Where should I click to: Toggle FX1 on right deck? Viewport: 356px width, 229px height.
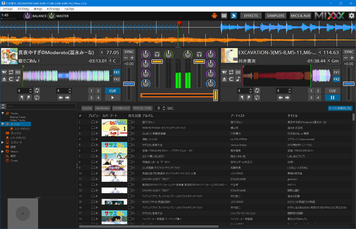coord(337,72)
